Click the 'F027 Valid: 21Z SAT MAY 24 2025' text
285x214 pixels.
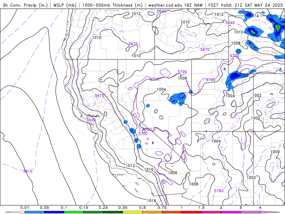coord(245,5)
